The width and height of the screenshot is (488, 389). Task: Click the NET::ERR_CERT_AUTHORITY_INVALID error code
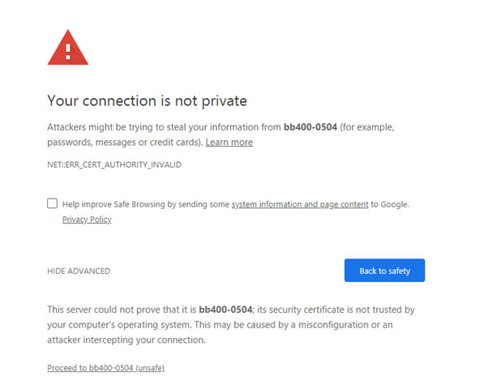[114, 165]
